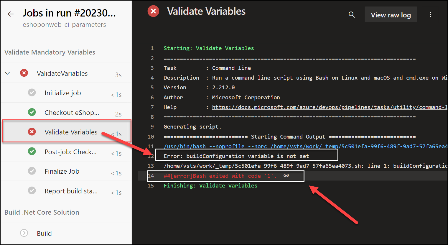Screen dimensions: 448x245
Task: Select the Post-job: Check step
Action: 66,152
